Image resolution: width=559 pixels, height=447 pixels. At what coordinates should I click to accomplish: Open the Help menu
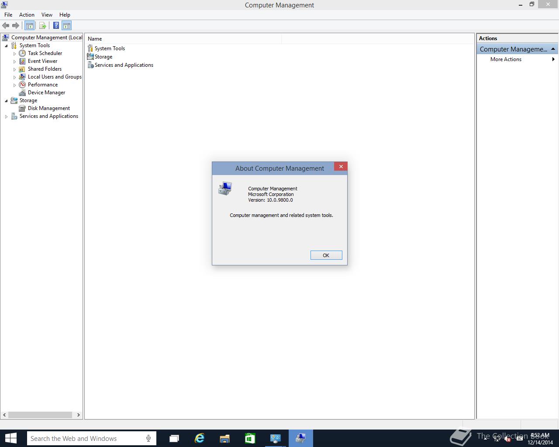(x=65, y=14)
